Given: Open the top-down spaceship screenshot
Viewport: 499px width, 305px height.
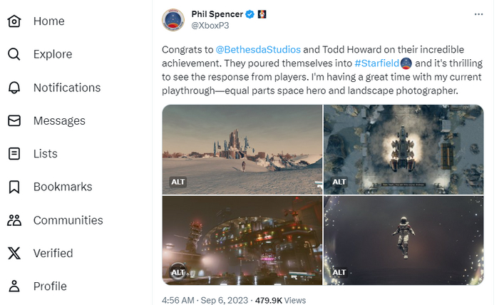Looking at the screenshot, I should click(x=403, y=149).
